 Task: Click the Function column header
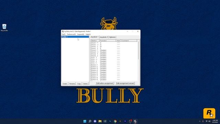[108, 41]
